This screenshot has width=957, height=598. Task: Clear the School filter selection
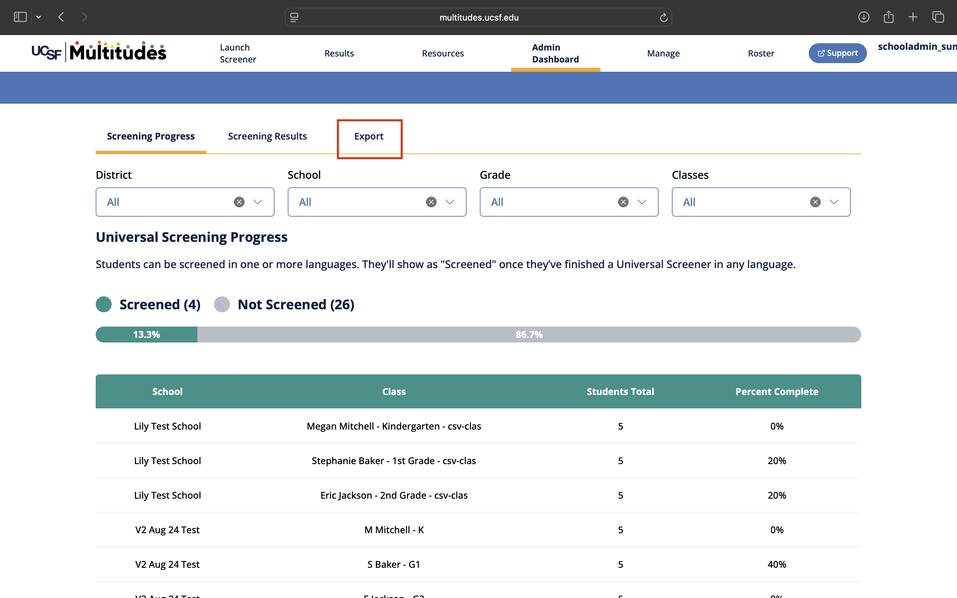pos(431,202)
